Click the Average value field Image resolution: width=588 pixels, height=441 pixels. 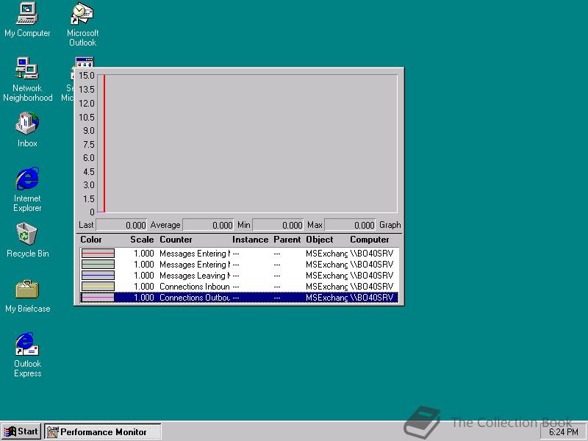(208, 225)
